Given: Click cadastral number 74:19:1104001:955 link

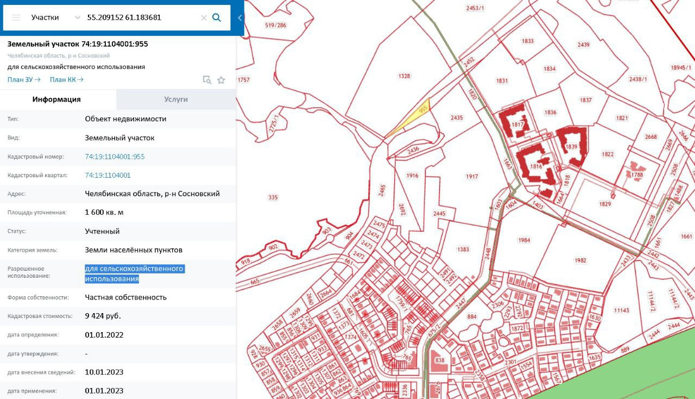Looking at the screenshot, I should [x=115, y=157].
